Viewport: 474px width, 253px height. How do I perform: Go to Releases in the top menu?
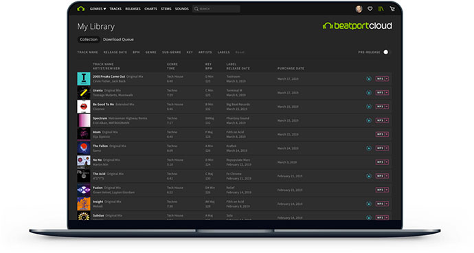click(x=133, y=9)
